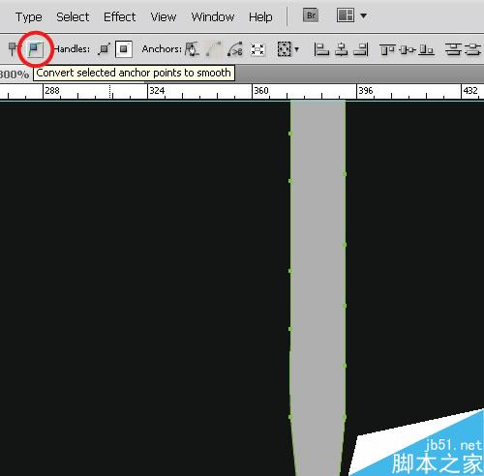484x476 pixels.
Task: Click ruler marking labeled 360
Action: pyautogui.click(x=261, y=91)
